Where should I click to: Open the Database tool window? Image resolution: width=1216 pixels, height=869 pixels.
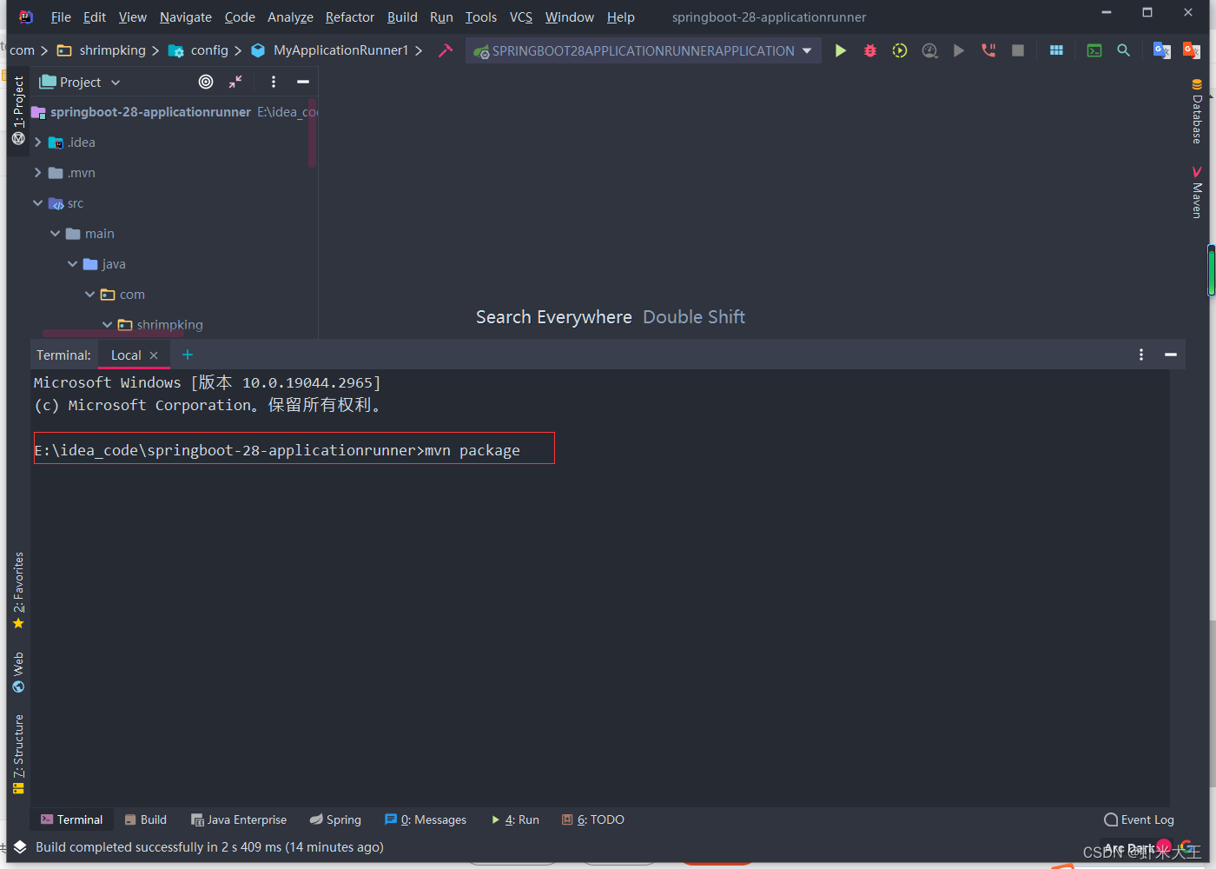1196,113
